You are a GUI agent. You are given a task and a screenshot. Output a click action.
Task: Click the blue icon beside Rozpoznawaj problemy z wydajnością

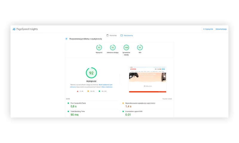(x=66, y=39)
